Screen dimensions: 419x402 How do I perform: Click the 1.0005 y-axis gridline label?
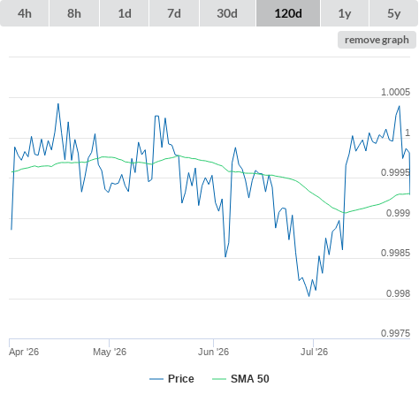395,92
